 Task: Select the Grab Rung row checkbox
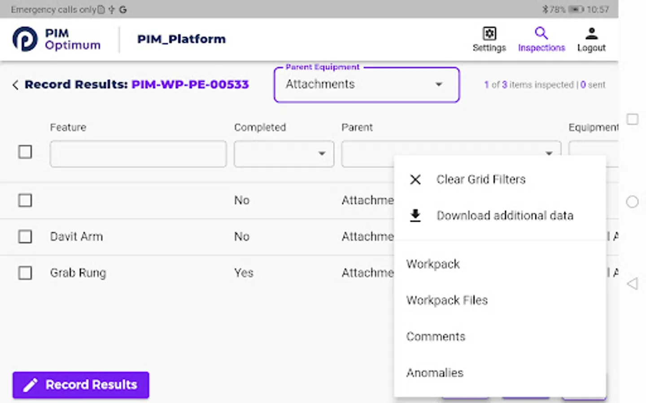[x=25, y=273]
